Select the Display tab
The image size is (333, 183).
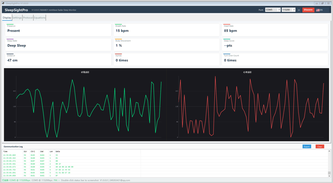click(x=7, y=17)
